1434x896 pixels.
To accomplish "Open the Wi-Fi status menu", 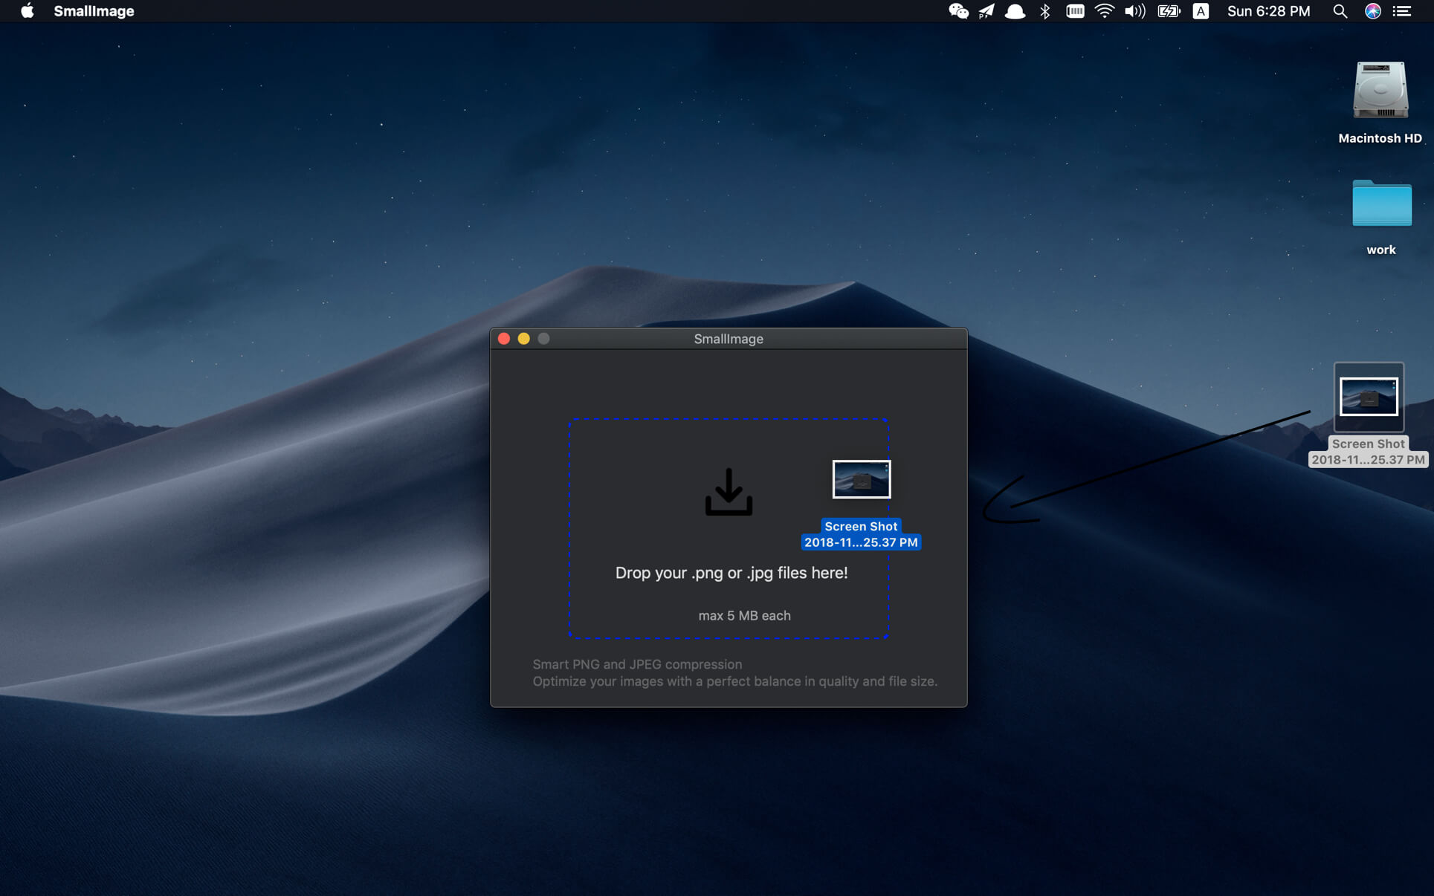I will click(1105, 11).
